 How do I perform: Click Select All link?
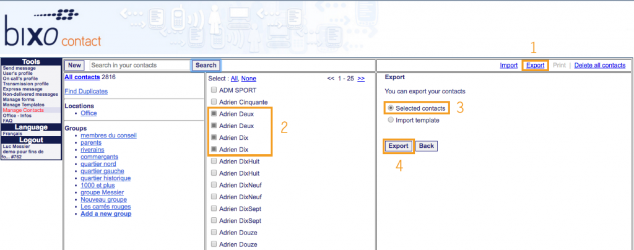point(234,79)
